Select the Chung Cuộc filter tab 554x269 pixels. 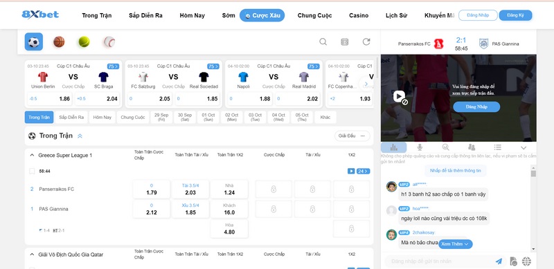[x=133, y=117]
